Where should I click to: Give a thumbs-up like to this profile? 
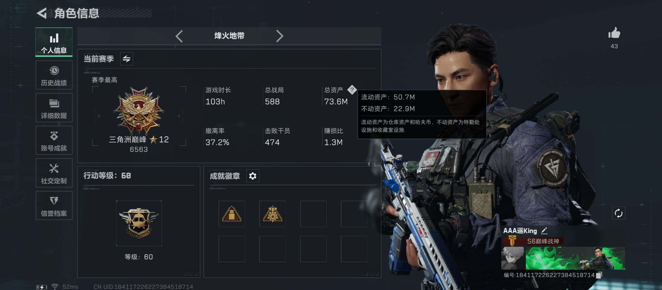point(614,33)
